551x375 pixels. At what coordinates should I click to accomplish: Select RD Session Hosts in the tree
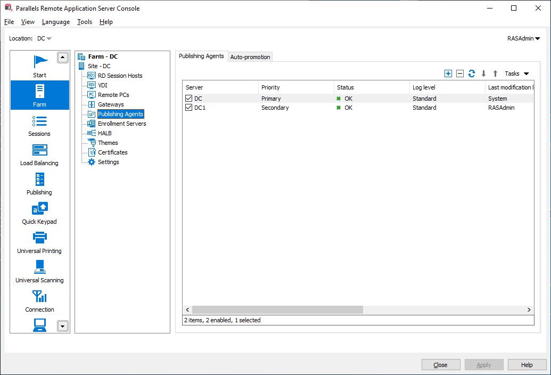point(120,76)
